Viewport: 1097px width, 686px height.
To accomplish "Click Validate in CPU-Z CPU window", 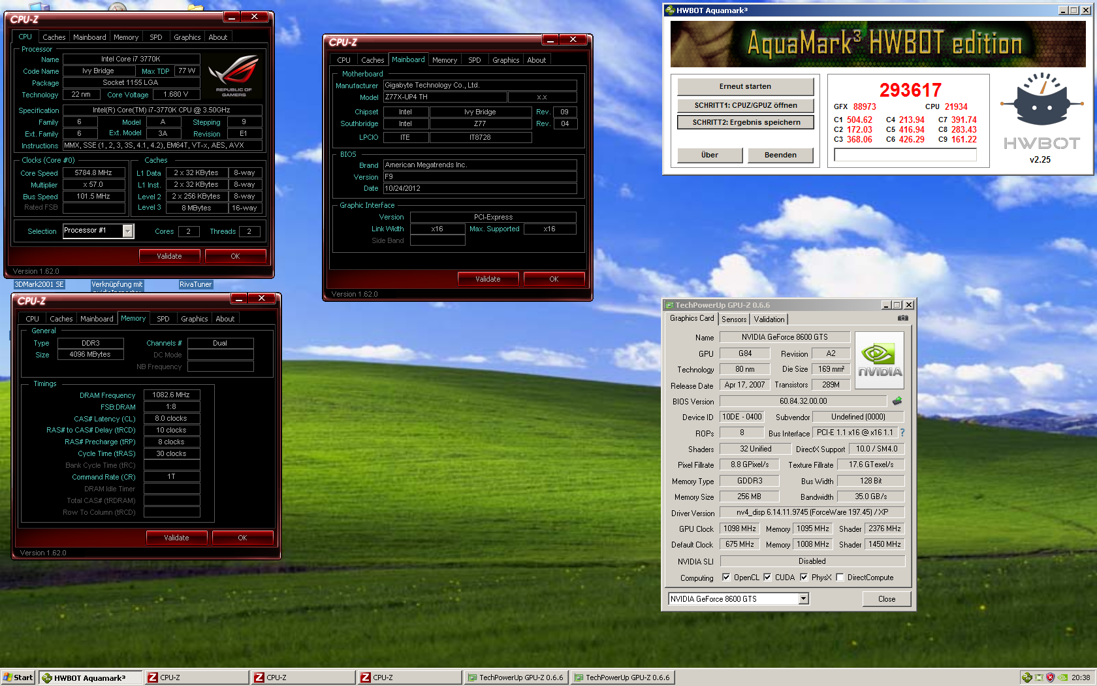I will 169,256.
